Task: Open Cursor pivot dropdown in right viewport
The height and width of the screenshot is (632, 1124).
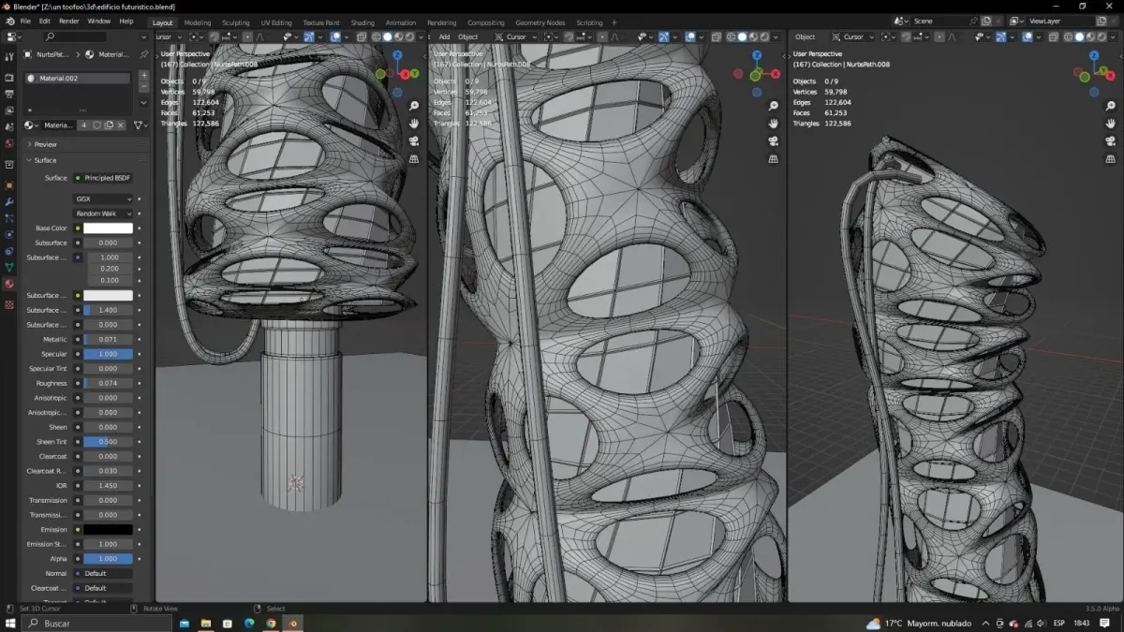Action: [853, 37]
